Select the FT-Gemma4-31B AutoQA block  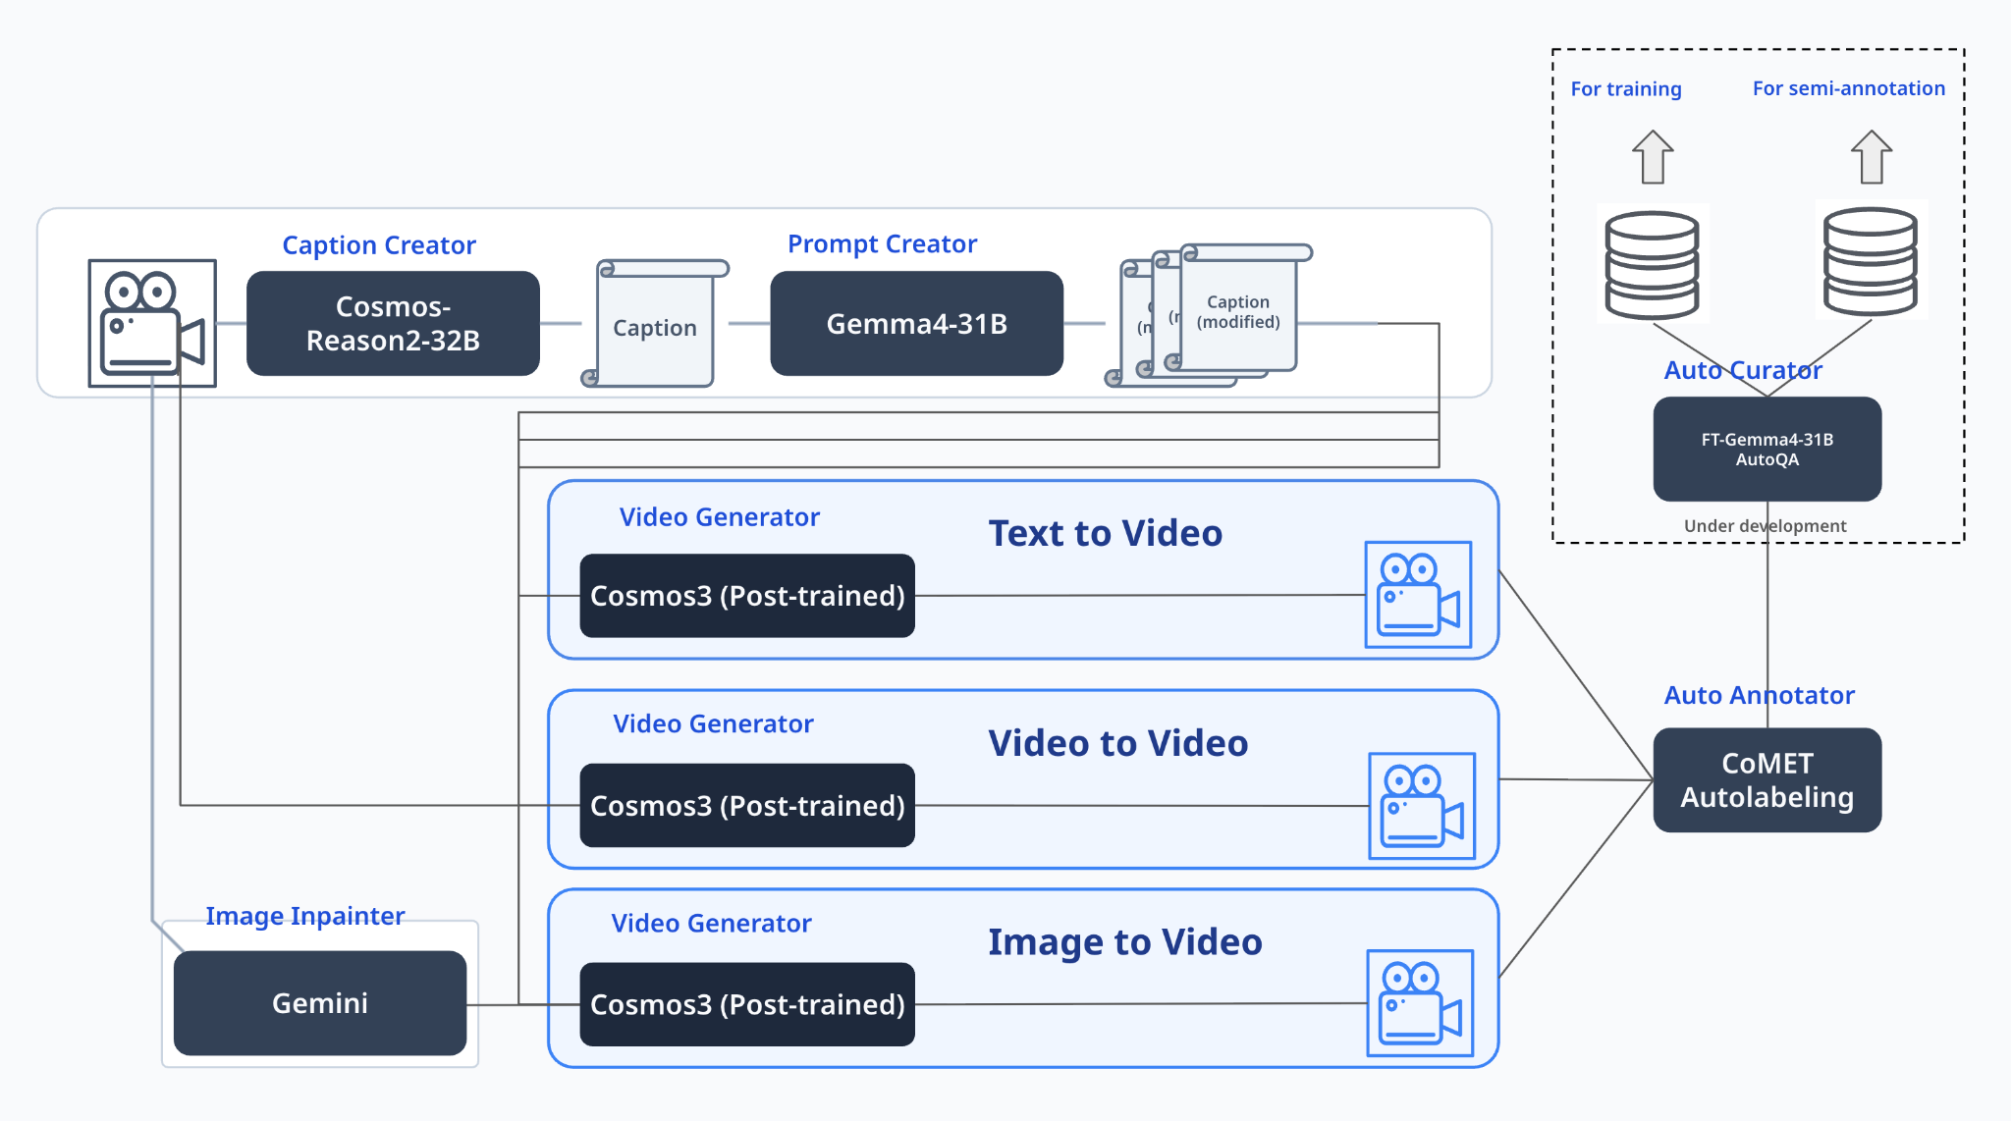[x=1767, y=450]
